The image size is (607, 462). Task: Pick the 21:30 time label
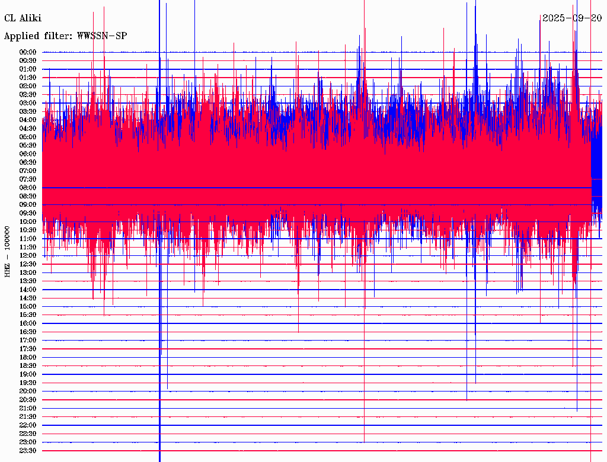(x=28, y=417)
